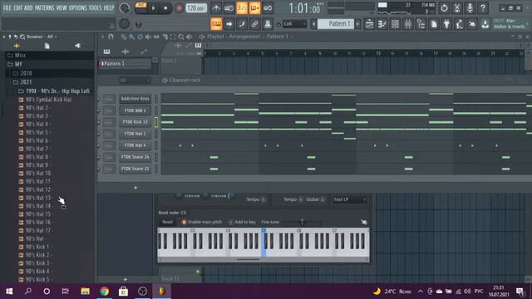This screenshot has height=299, width=532.
Task: Toggle Enable main pitch option
Action: click(x=201, y=222)
